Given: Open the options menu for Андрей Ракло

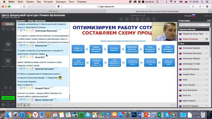Looking at the screenshot, I should (x=207, y=74).
